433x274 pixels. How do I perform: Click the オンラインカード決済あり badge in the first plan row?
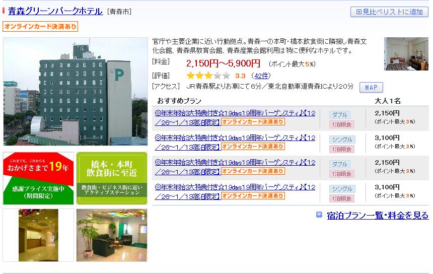253,122
